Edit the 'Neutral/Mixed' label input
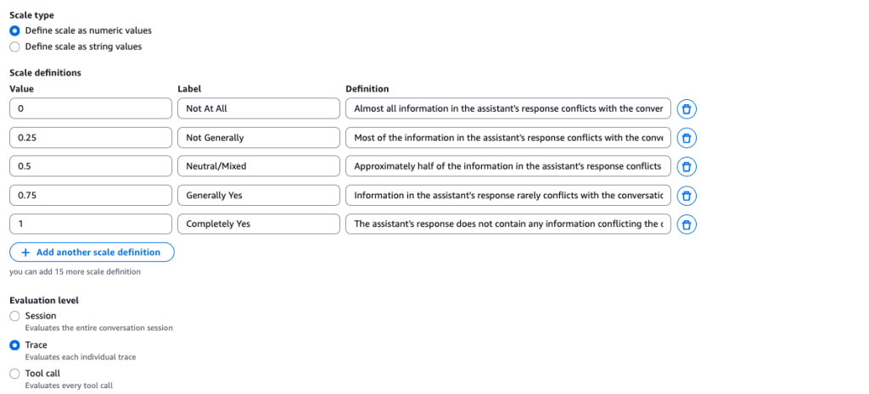869x394 pixels. tap(258, 167)
